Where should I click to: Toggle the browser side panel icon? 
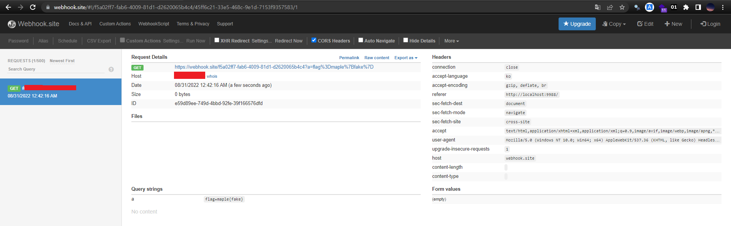[x=698, y=7]
